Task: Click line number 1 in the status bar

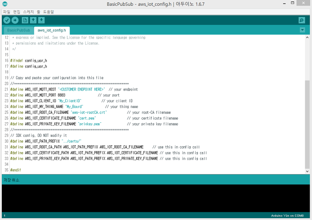Action: tap(4, 216)
